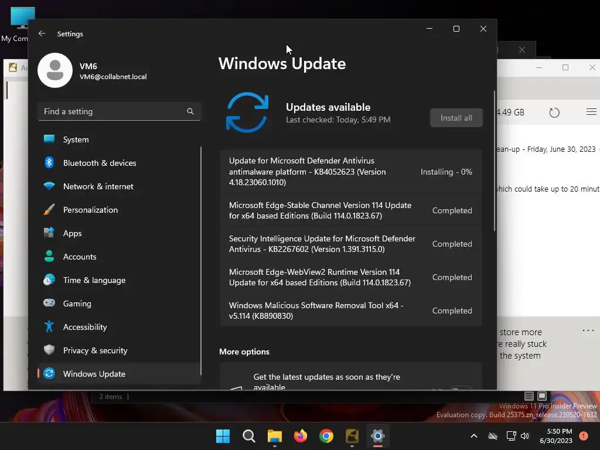Click the Accounts person icon
Image resolution: width=600 pixels, height=450 pixels.
[49, 256]
